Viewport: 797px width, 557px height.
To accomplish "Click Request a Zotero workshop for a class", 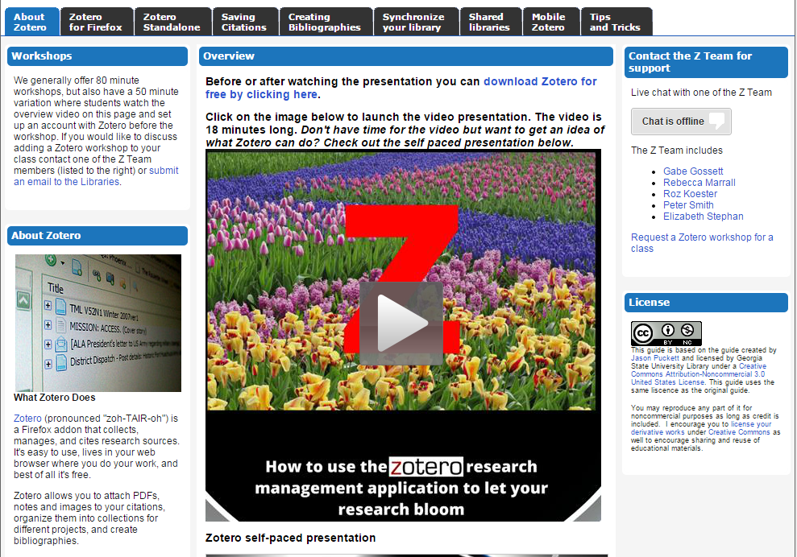I will pyautogui.click(x=702, y=243).
